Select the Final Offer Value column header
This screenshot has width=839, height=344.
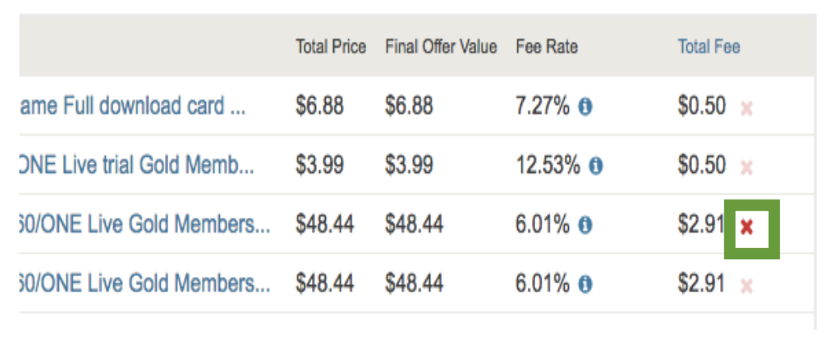441,47
